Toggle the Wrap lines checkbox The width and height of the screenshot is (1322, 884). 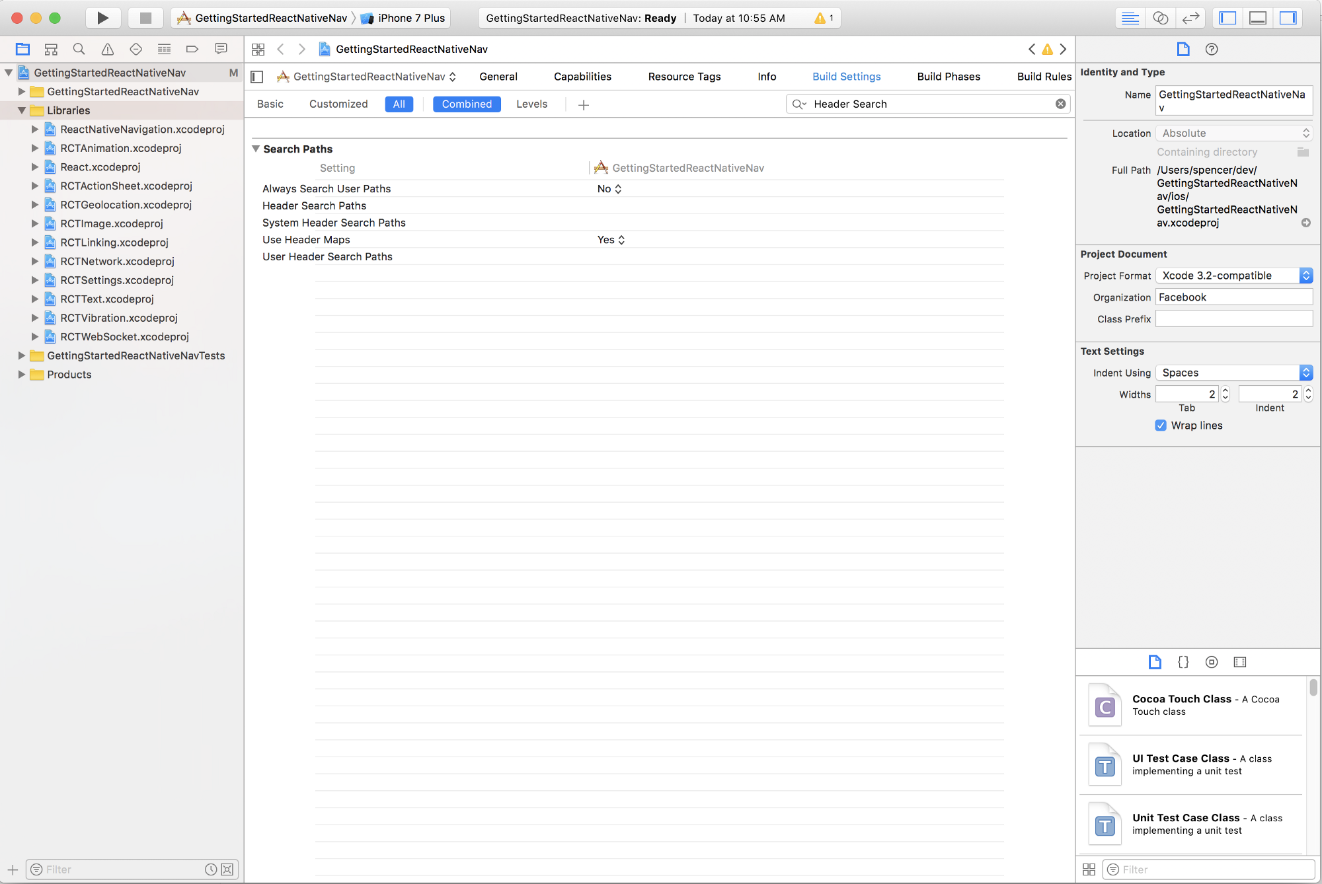point(1161,425)
